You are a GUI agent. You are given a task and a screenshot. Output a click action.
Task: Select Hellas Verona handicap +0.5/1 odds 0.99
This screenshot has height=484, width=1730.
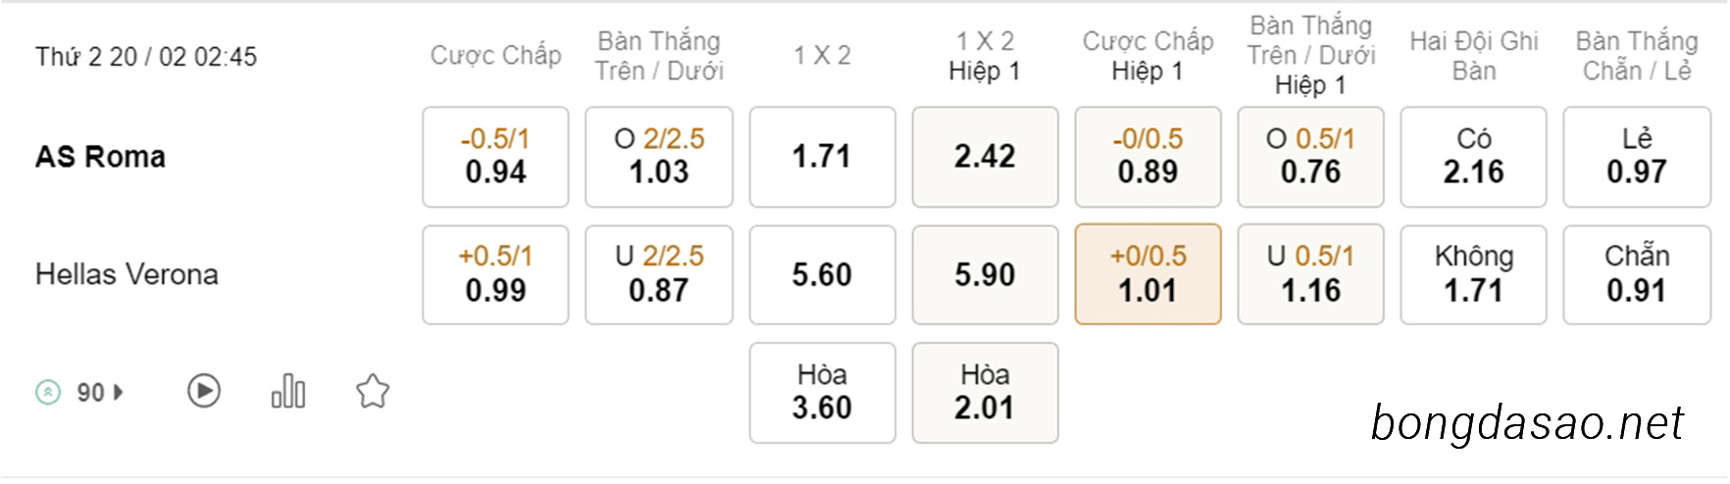[495, 274]
